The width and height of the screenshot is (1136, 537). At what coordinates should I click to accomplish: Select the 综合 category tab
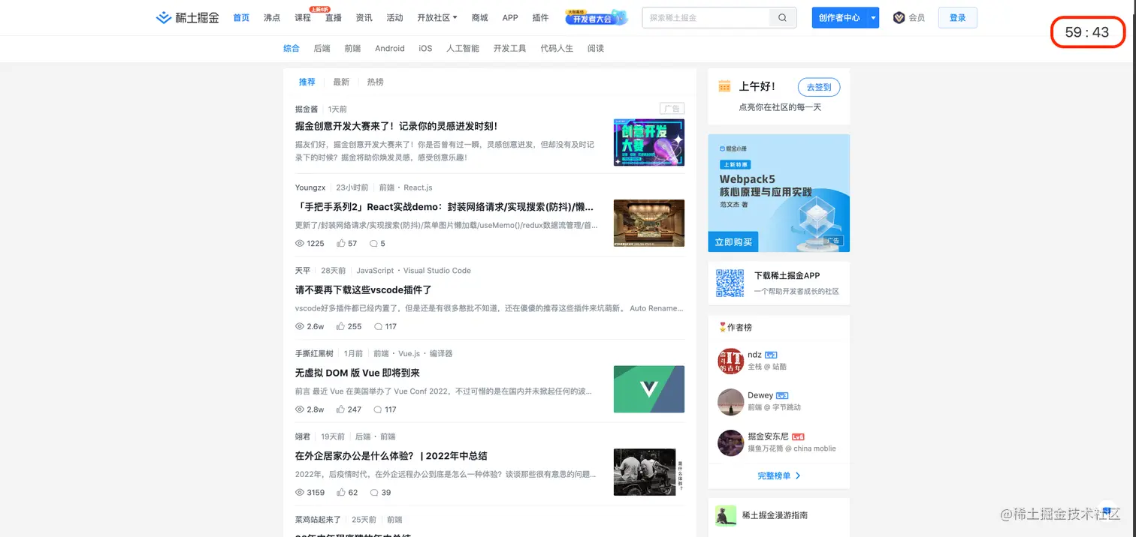coord(292,48)
